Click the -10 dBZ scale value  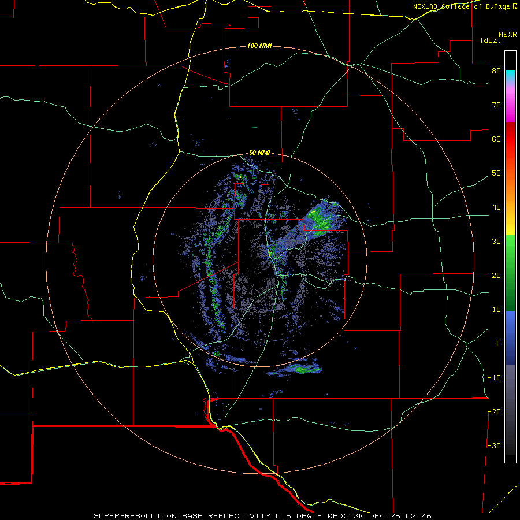point(494,378)
